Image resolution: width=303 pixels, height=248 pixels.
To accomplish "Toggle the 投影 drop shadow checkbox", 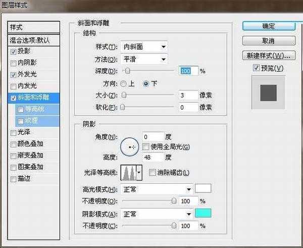I will 14,52.
